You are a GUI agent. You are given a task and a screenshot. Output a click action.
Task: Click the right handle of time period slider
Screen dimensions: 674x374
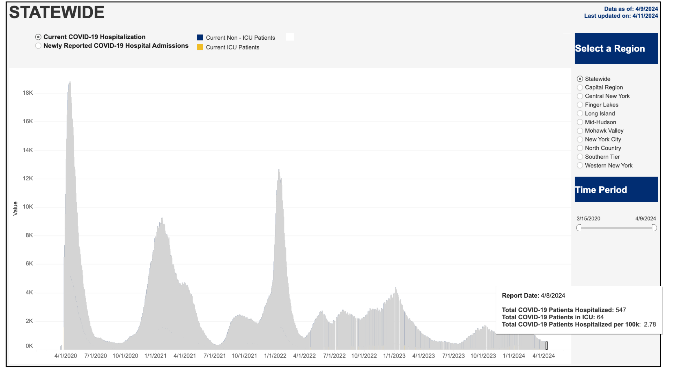[x=654, y=228]
